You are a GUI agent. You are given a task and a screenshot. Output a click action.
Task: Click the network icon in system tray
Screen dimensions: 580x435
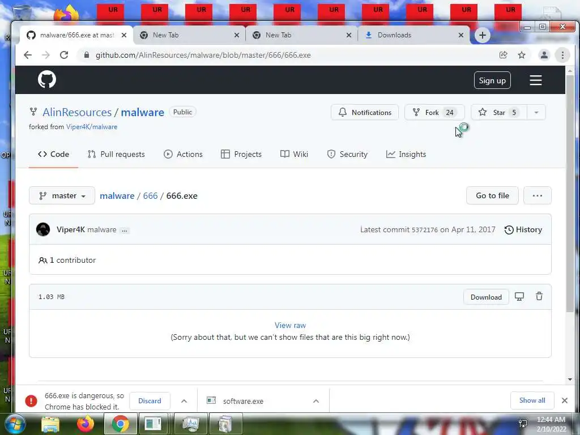[x=523, y=423]
